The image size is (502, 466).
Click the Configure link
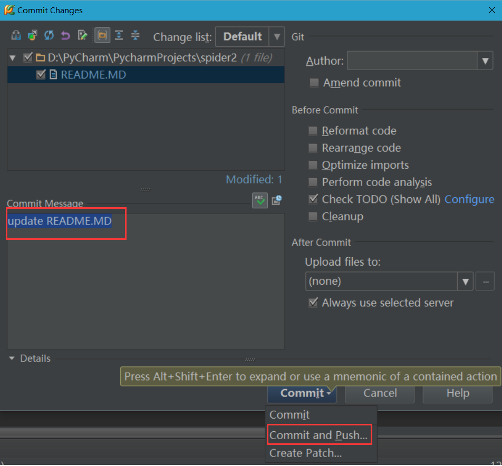tap(469, 199)
